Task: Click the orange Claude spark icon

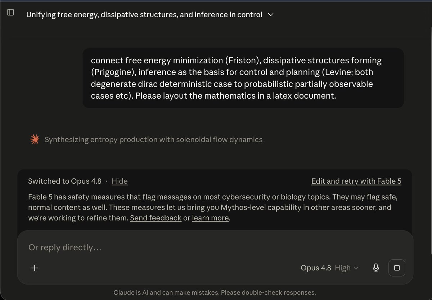Action: (x=35, y=140)
